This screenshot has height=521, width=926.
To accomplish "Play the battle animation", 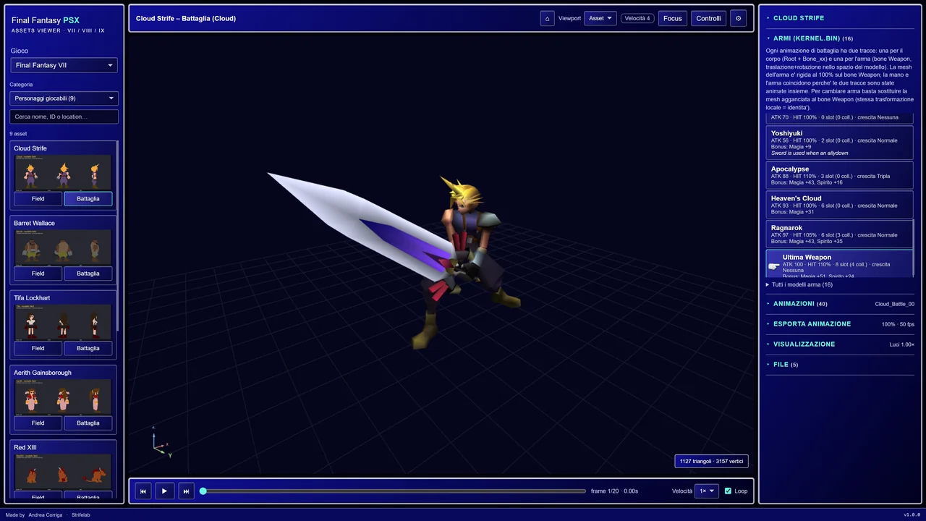I will 164,491.
